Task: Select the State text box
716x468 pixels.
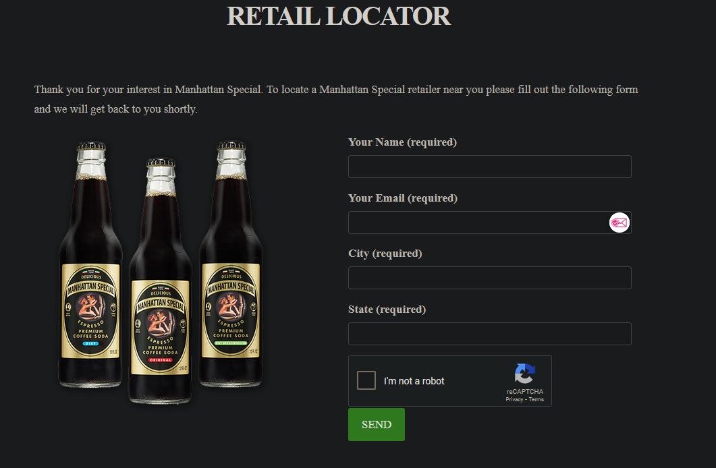Action: pos(489,334)
